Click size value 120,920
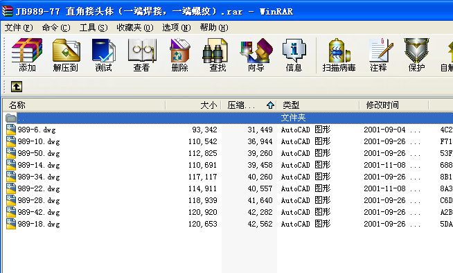This screenshot has width=453, height=273. 202,212
